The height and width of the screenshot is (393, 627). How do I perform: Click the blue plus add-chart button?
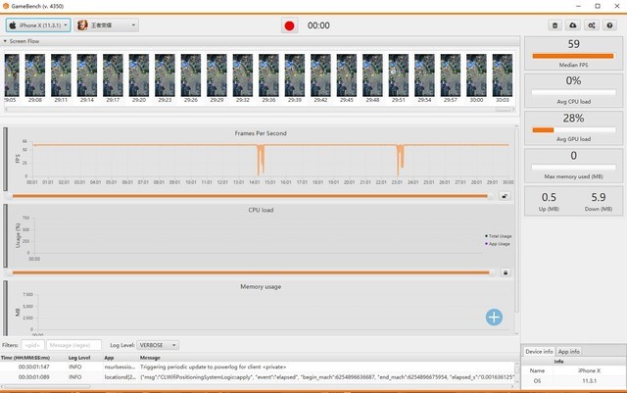(495, 316)
